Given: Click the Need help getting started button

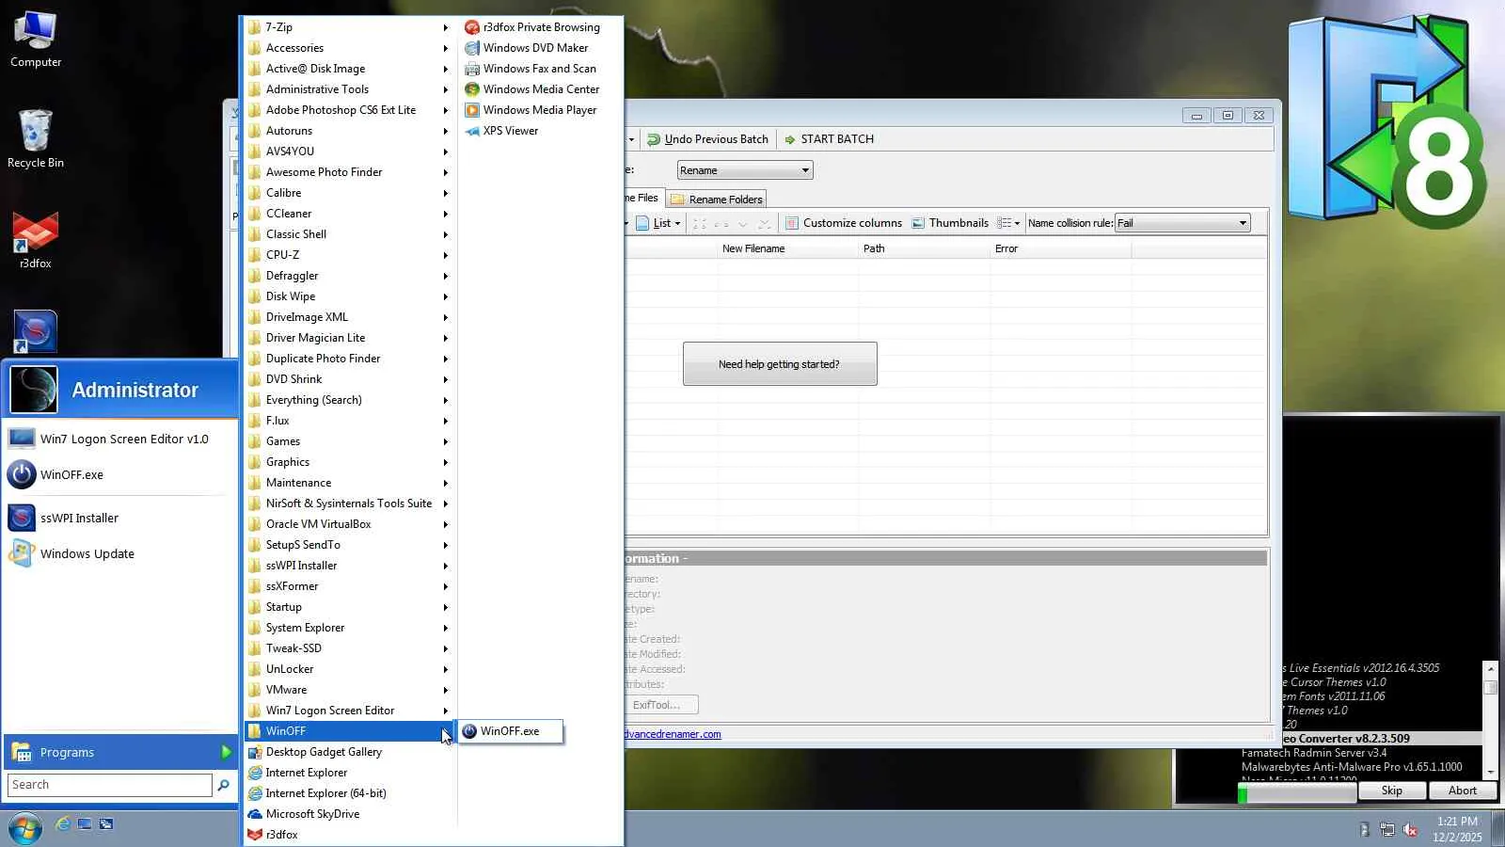Looking at the screenshot, I should tap(780, 364).
